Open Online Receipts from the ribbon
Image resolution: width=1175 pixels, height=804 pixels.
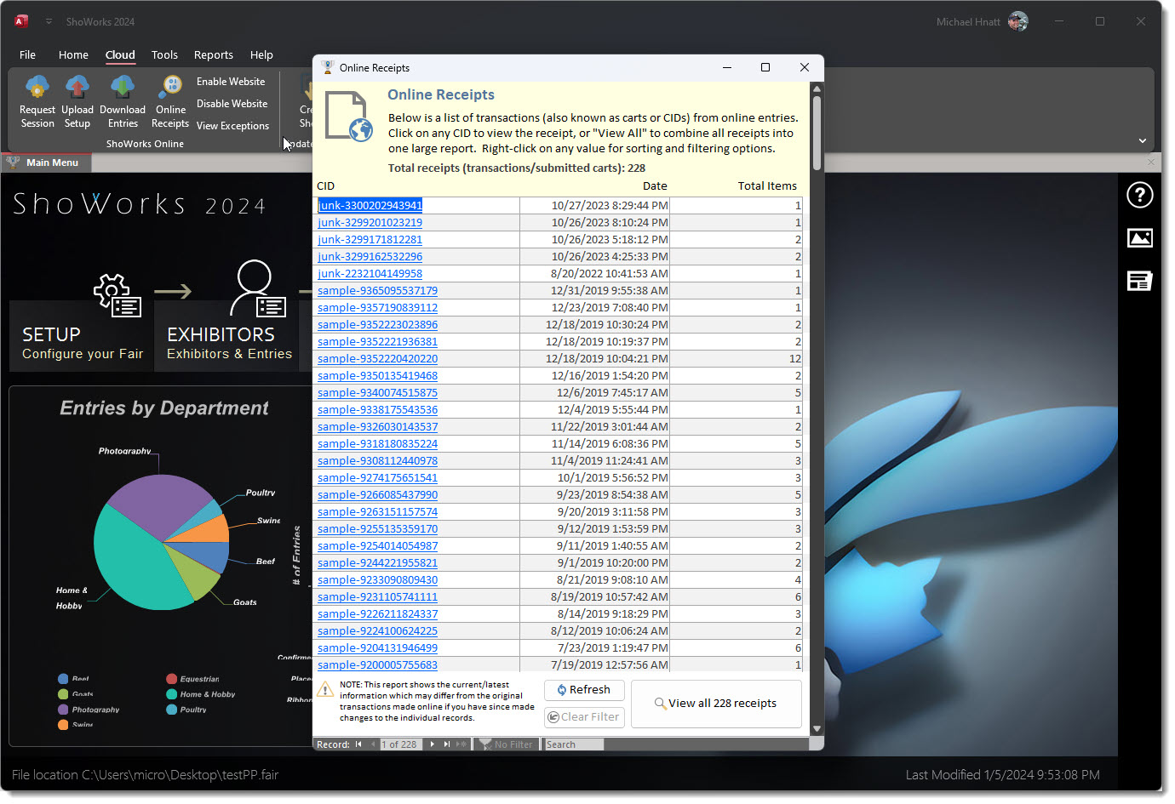point(170,100)
